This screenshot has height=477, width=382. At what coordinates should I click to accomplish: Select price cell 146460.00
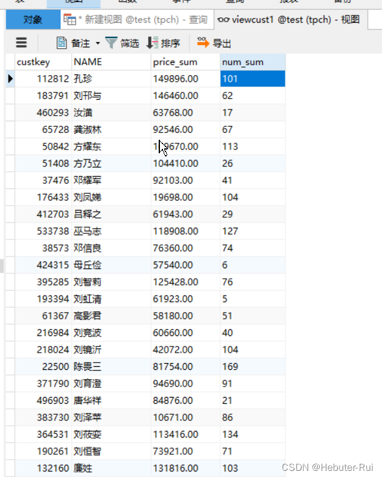coord(186,96)
